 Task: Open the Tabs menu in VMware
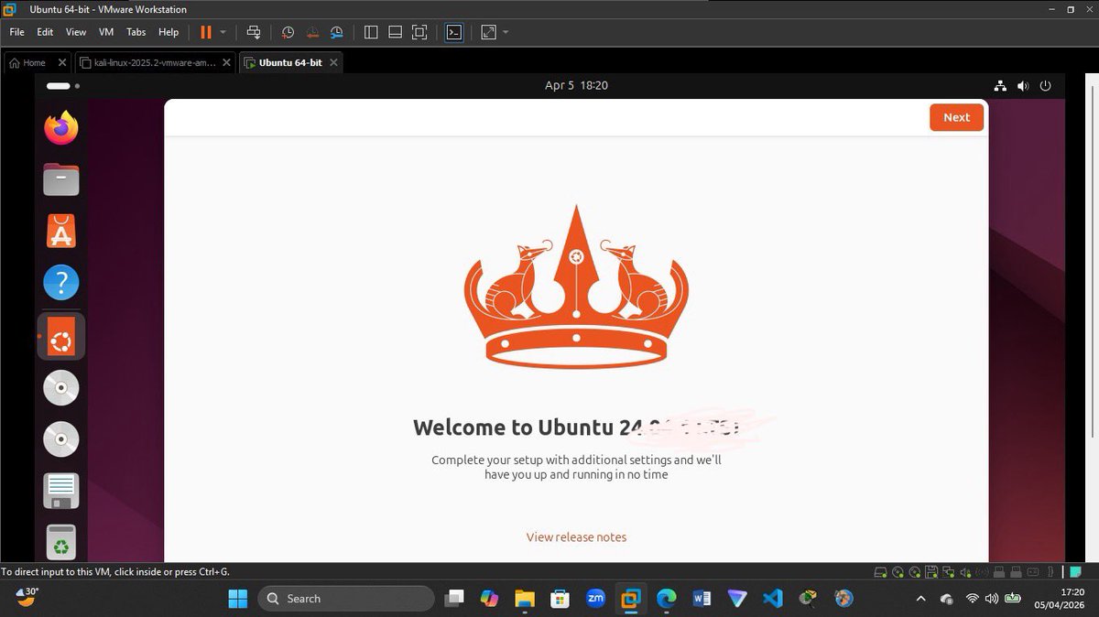[x=136, y=32]
